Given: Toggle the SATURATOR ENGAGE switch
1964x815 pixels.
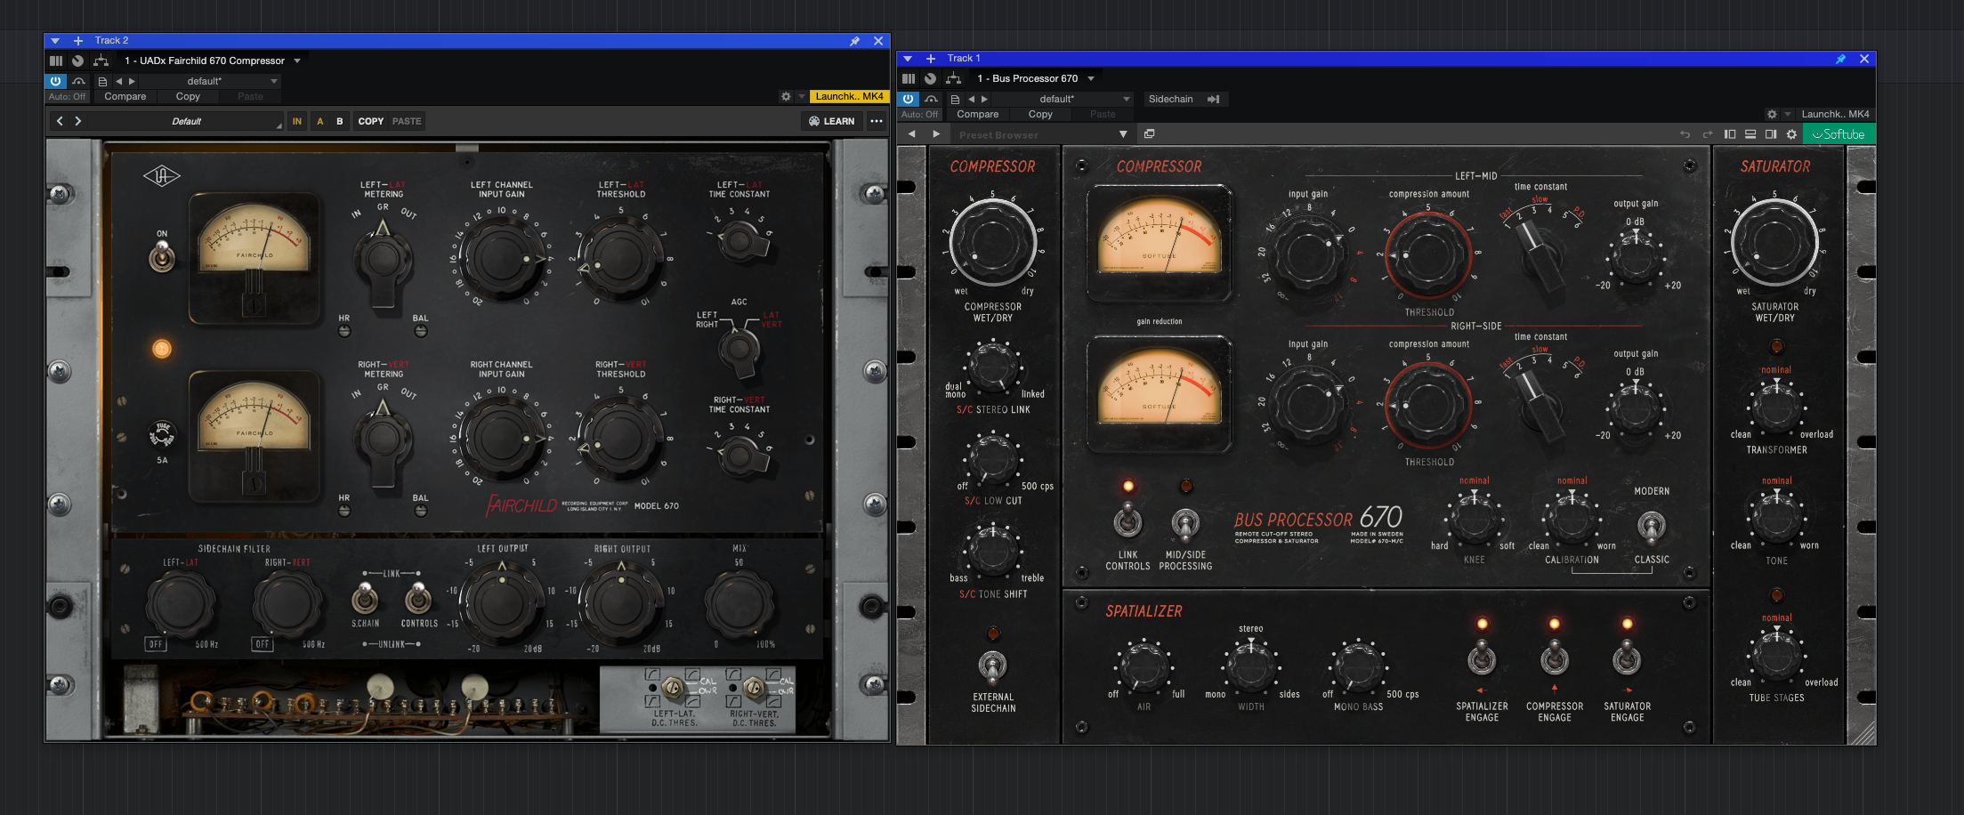Looking at the screenshot, I should [x=1627, y=660].
